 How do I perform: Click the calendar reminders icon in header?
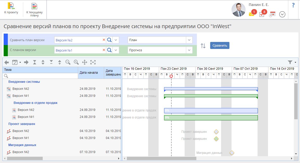(x=272, y=14)
